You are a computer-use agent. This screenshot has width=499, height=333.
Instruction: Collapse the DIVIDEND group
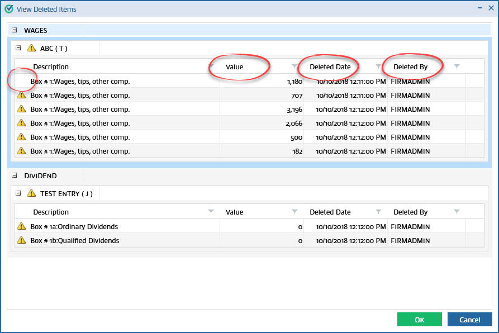point(15,175)
